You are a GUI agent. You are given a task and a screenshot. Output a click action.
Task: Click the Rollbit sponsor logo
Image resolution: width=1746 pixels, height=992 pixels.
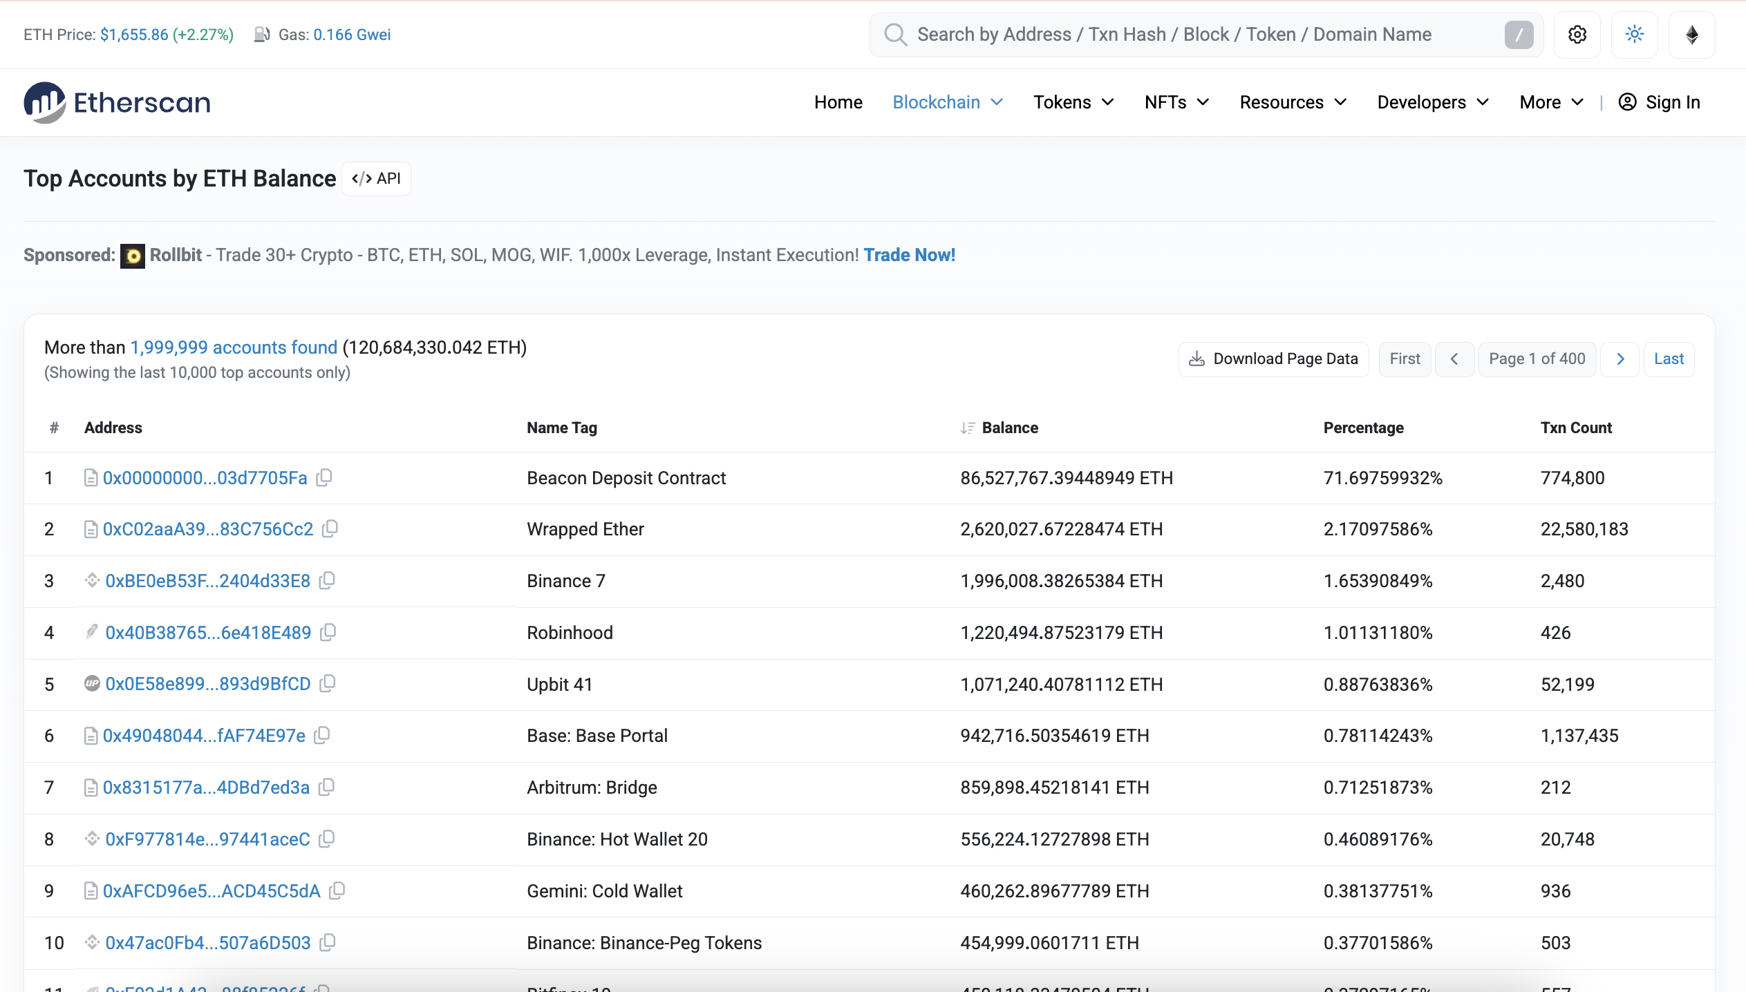point(133,256)
